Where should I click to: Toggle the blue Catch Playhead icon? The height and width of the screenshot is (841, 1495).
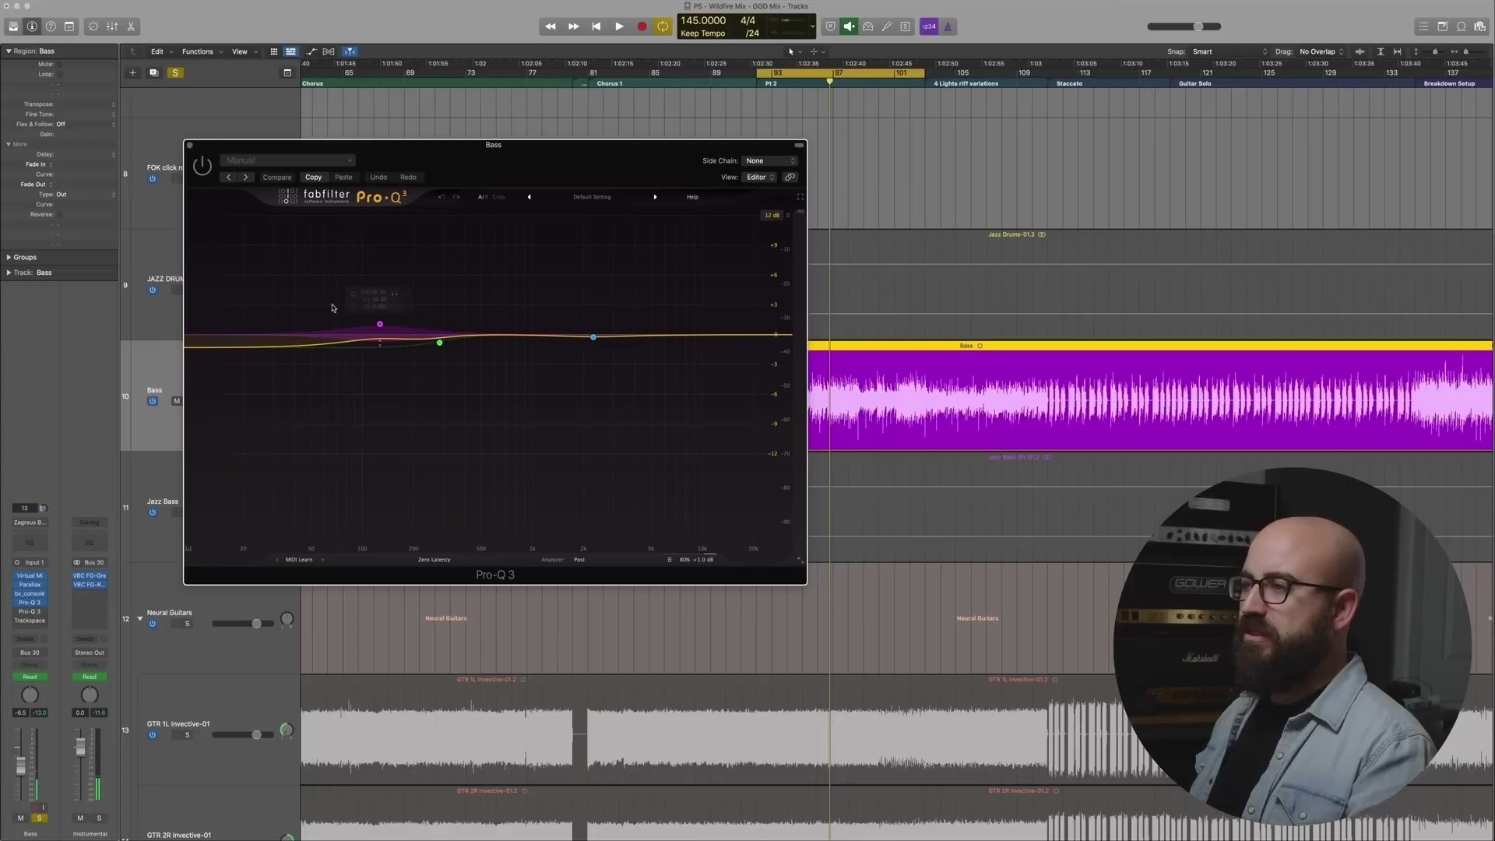pos(350,51)
